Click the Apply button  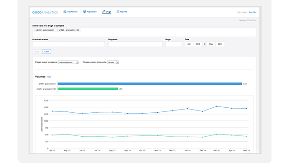(x=37, y=52)
